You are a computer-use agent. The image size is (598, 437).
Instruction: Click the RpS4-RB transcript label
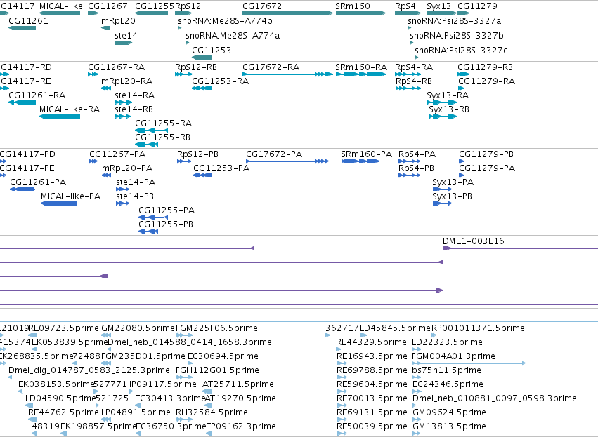tap(414, 81)
